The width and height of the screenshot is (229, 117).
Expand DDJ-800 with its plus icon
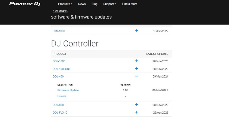137,105
